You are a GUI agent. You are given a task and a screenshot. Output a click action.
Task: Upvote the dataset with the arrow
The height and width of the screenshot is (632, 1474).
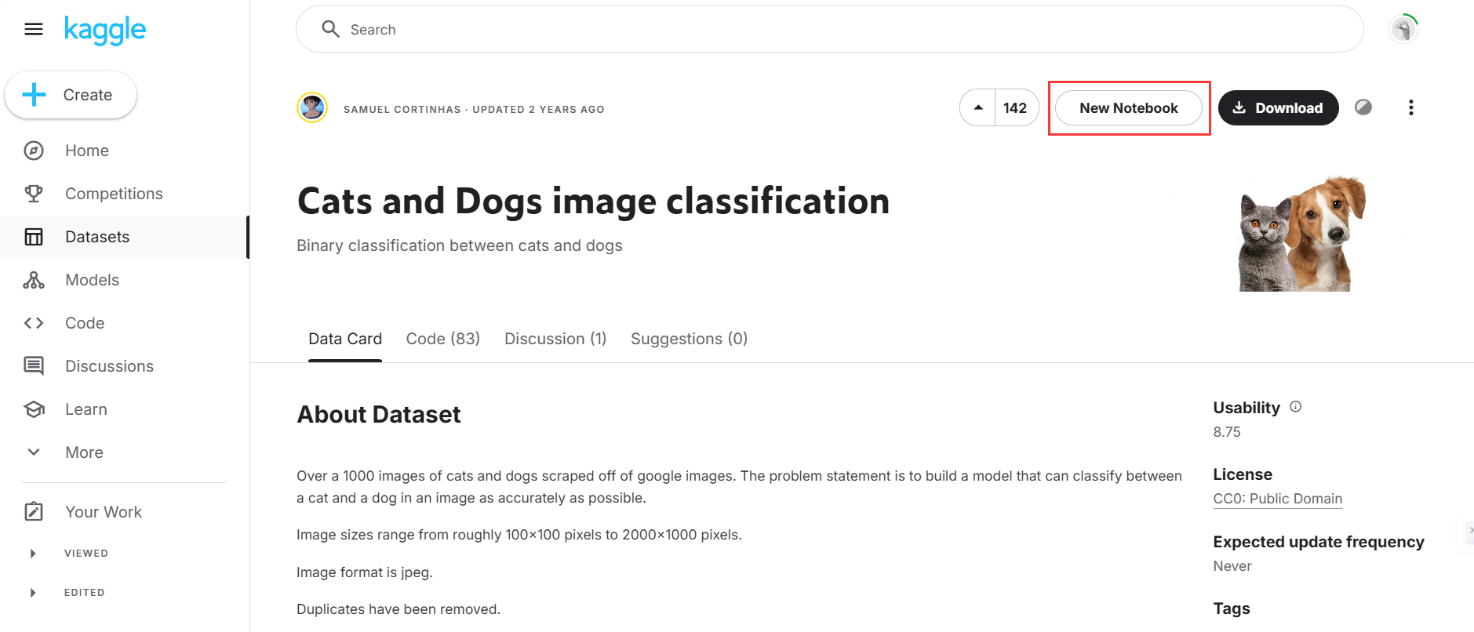point(978,108)
